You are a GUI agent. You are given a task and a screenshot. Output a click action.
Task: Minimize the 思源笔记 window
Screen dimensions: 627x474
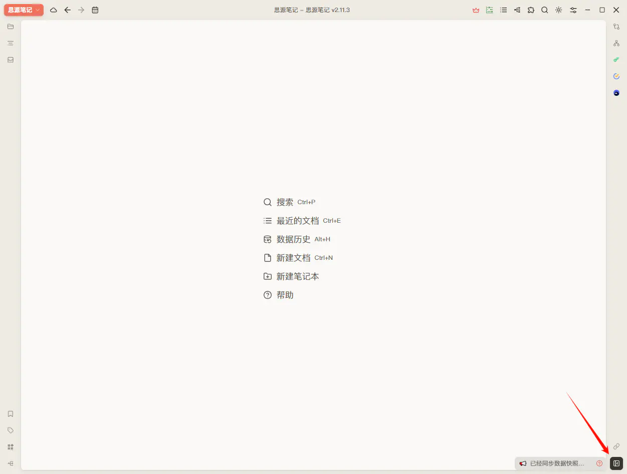pyautogui.click(x=588, y=10)
